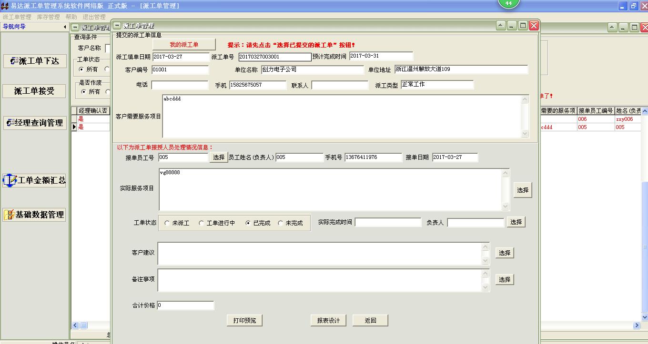Open 基础数据管理 in the navigation panel
Image resolution: width=648 pixels, height=344 pixels.
pyautogui.click(x=34, y=215)
